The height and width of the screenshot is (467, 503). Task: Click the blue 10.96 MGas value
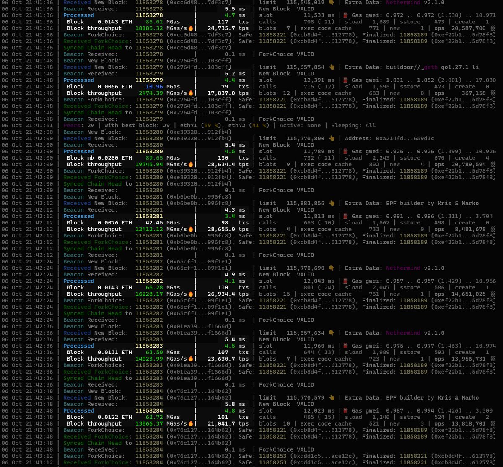[155, 87]
